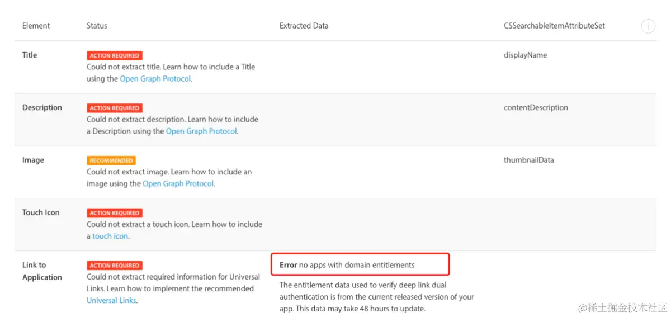
Task: Follow the Open Graph Protocol link in Description row
Action: 201,131
